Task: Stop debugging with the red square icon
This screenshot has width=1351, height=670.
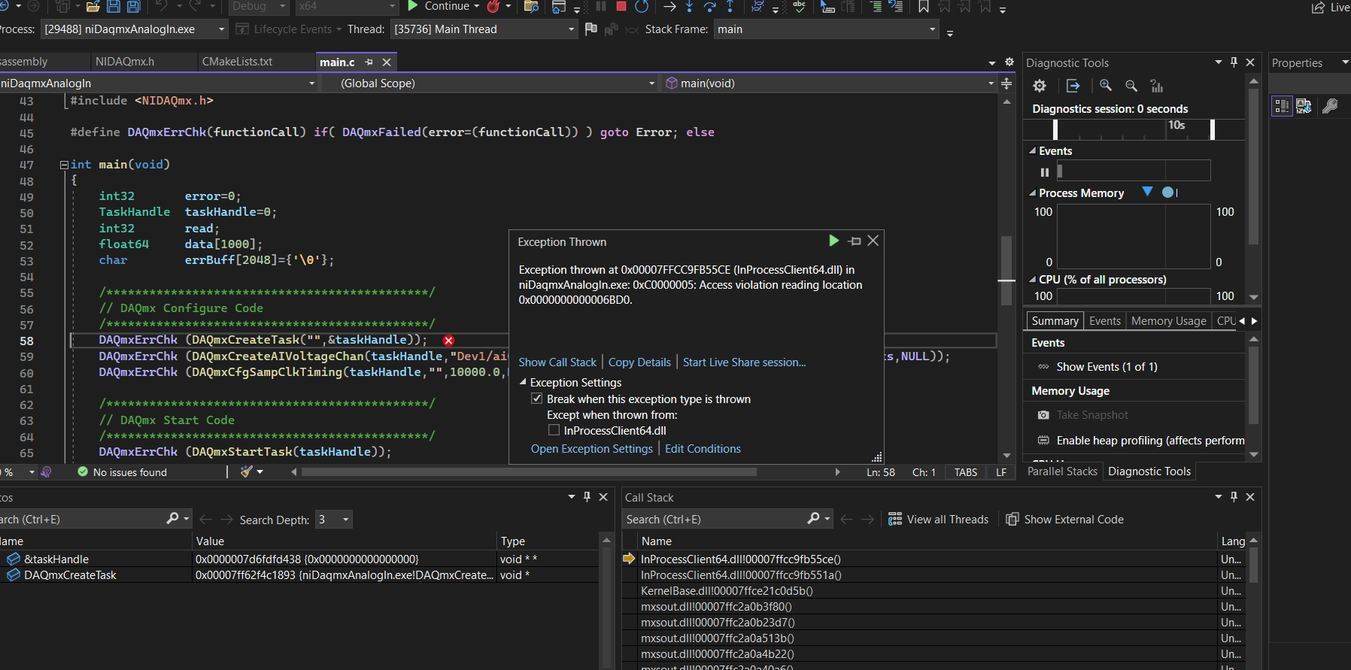Action: click(621, 7)
